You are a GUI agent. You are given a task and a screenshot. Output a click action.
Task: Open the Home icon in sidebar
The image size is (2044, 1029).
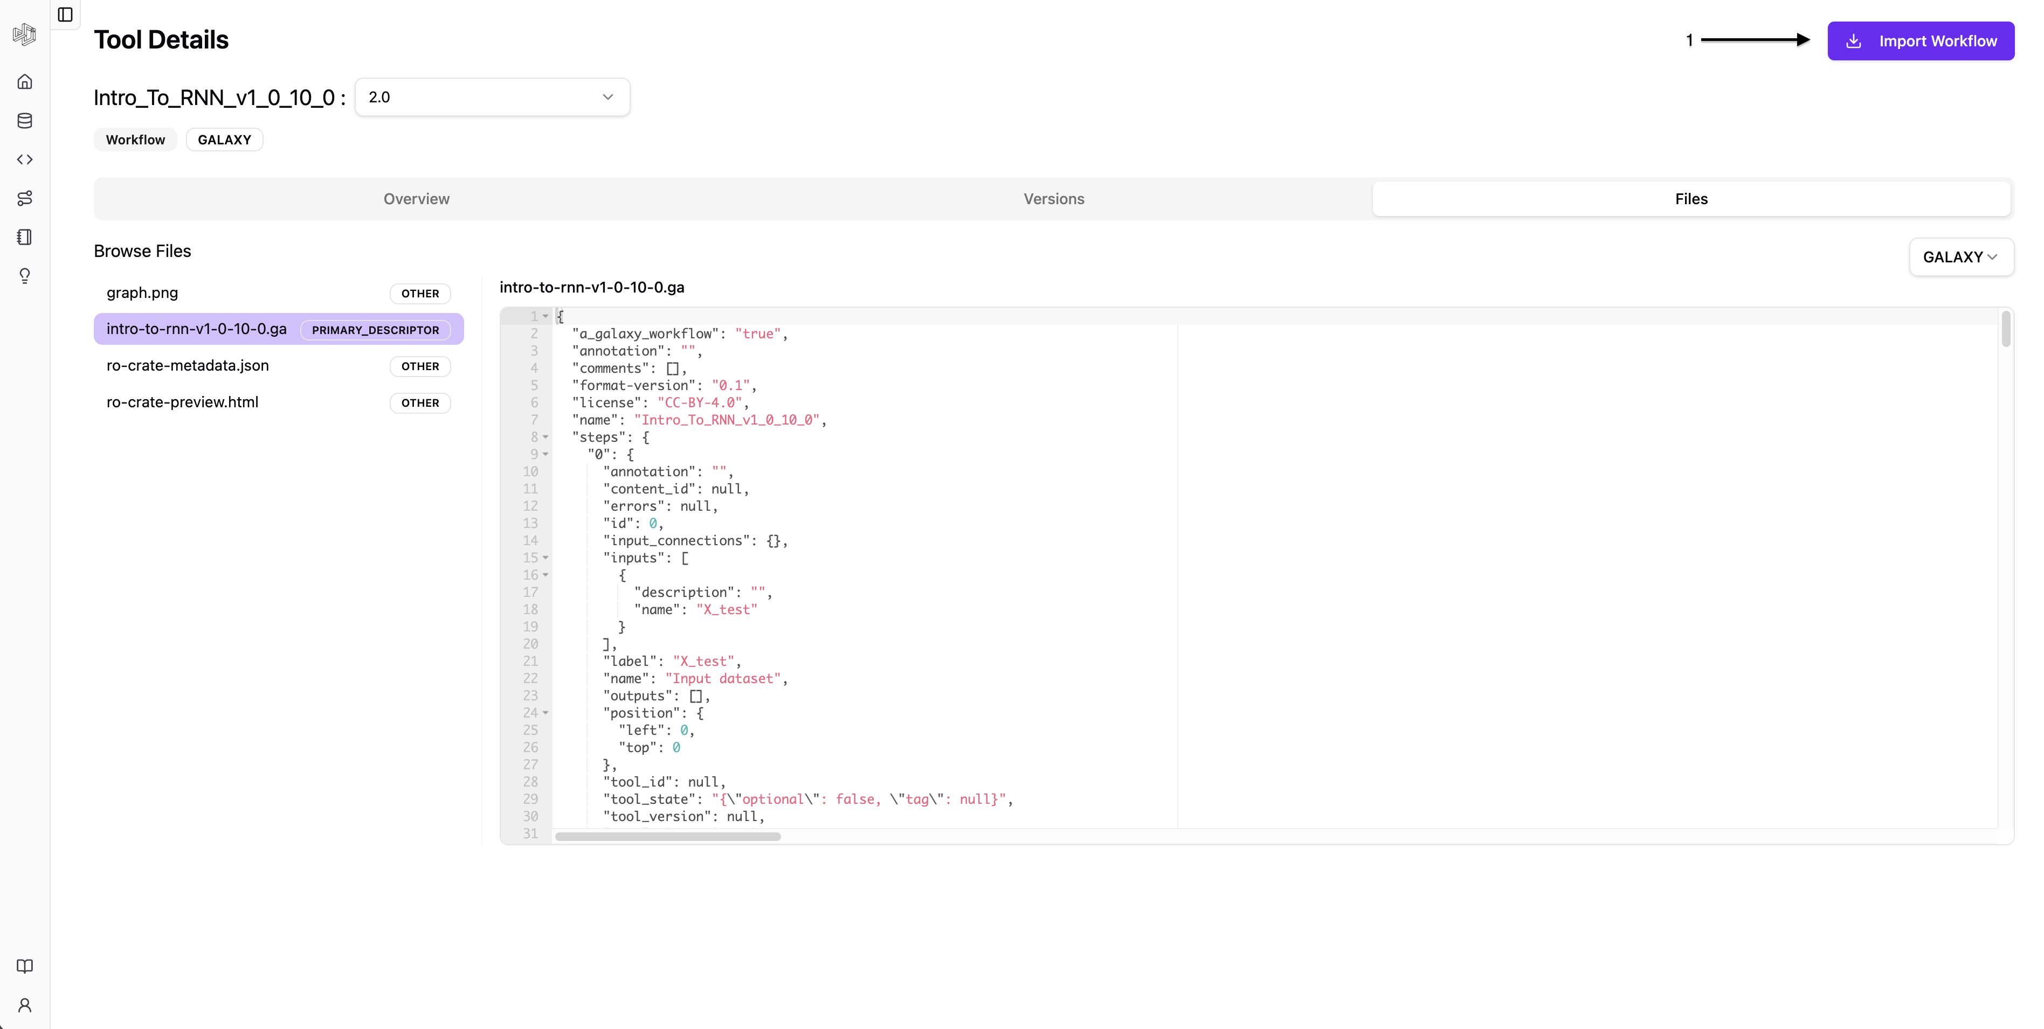click(25, 82)
